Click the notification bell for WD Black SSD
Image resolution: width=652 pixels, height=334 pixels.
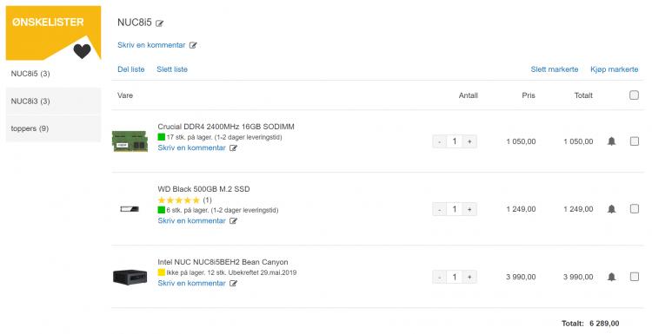click(611, 209)
